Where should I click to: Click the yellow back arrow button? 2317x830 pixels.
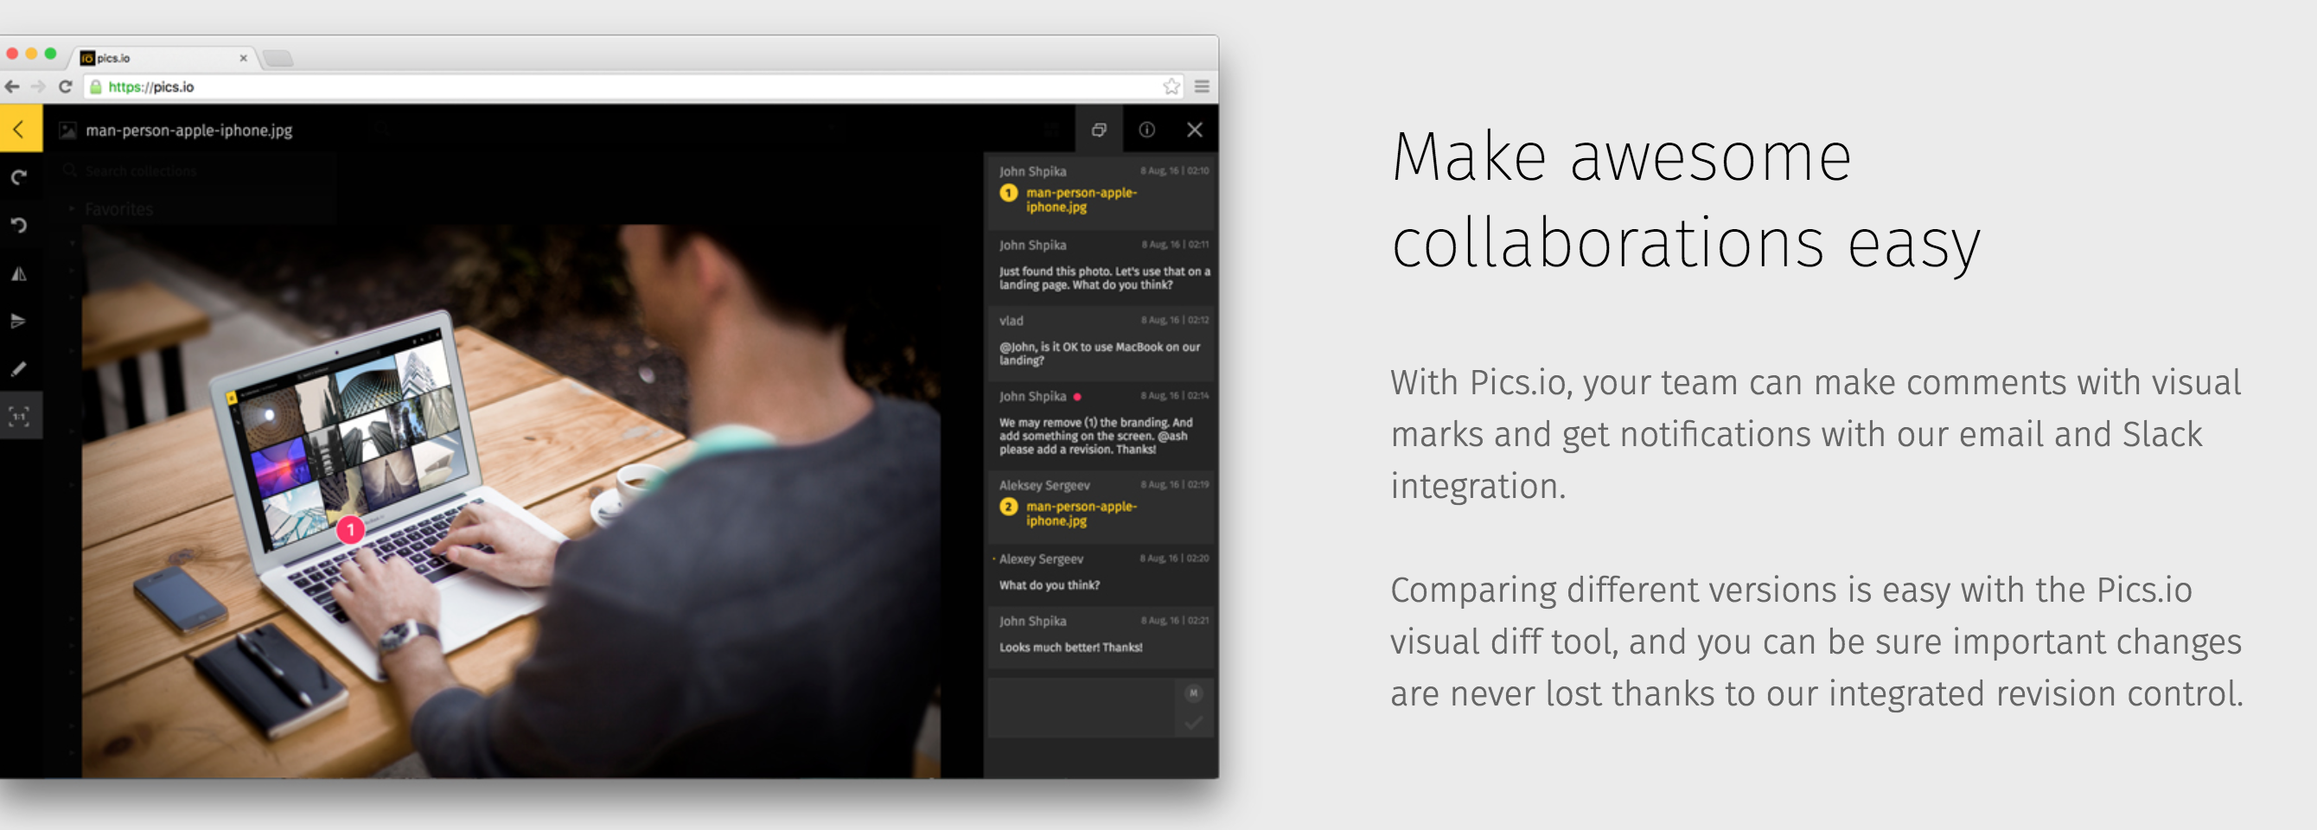[x=20, y=130]
